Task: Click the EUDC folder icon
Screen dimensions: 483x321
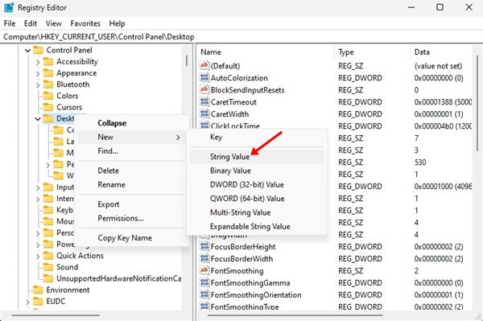Action: click(x=38, y=301)
